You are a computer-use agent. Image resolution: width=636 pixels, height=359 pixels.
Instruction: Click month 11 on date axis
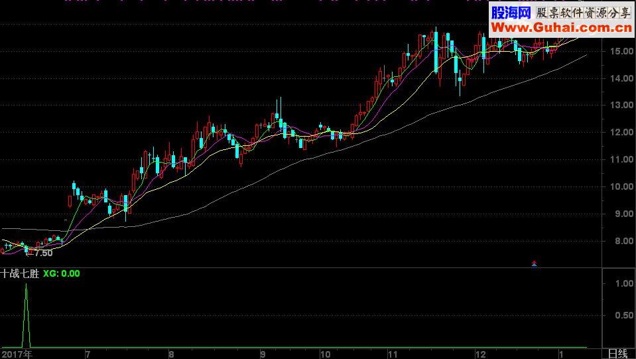tap(392, 354)
